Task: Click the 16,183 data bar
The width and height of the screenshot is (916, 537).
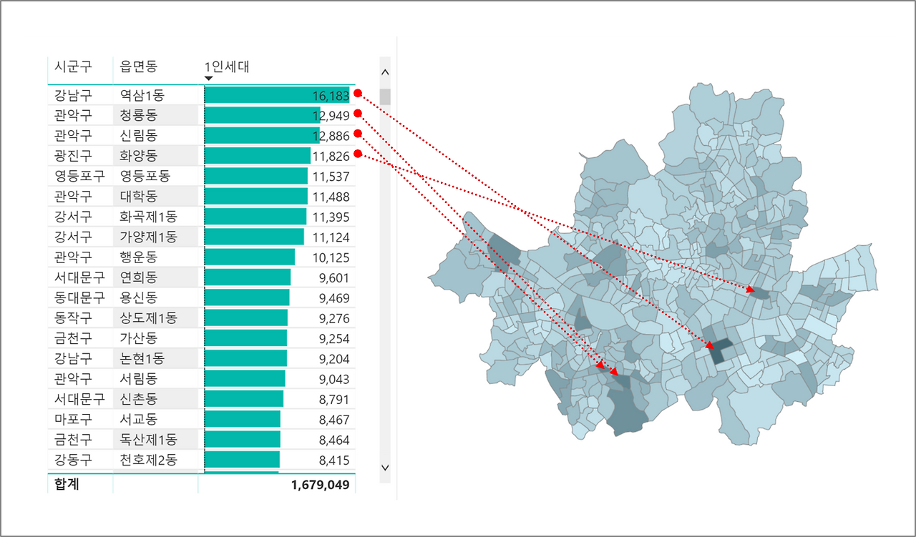Action: 277,95
